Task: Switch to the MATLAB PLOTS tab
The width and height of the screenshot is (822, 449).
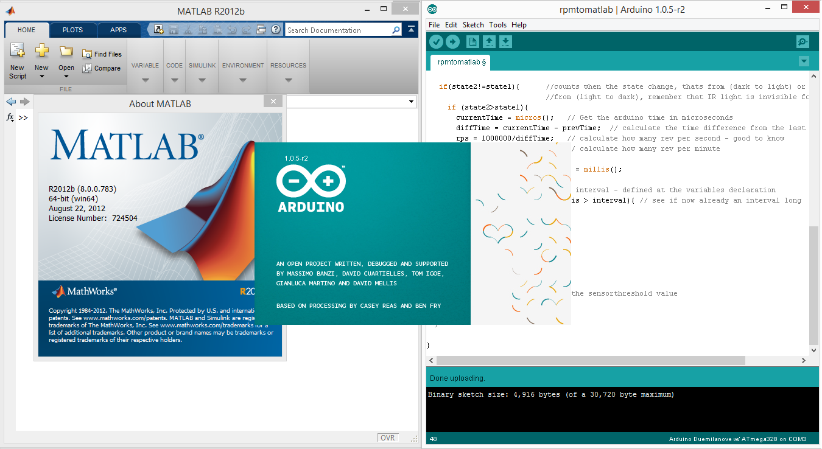Action: click(x=73, y=30)
